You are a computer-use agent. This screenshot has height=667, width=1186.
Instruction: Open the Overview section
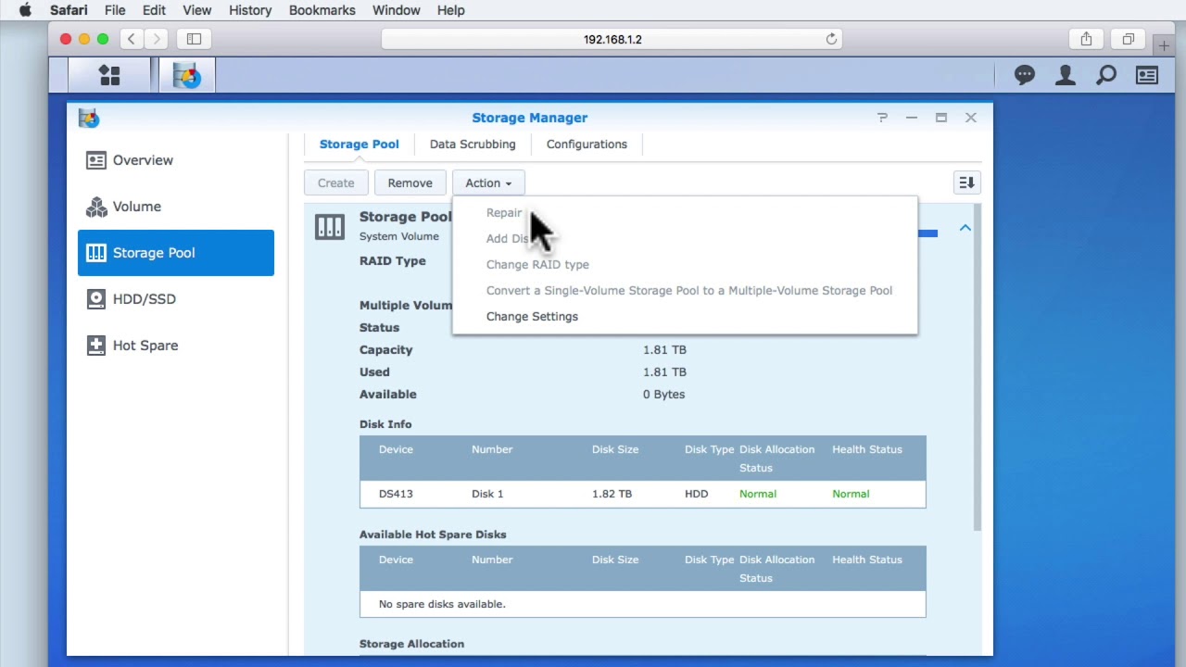[176, 160]
